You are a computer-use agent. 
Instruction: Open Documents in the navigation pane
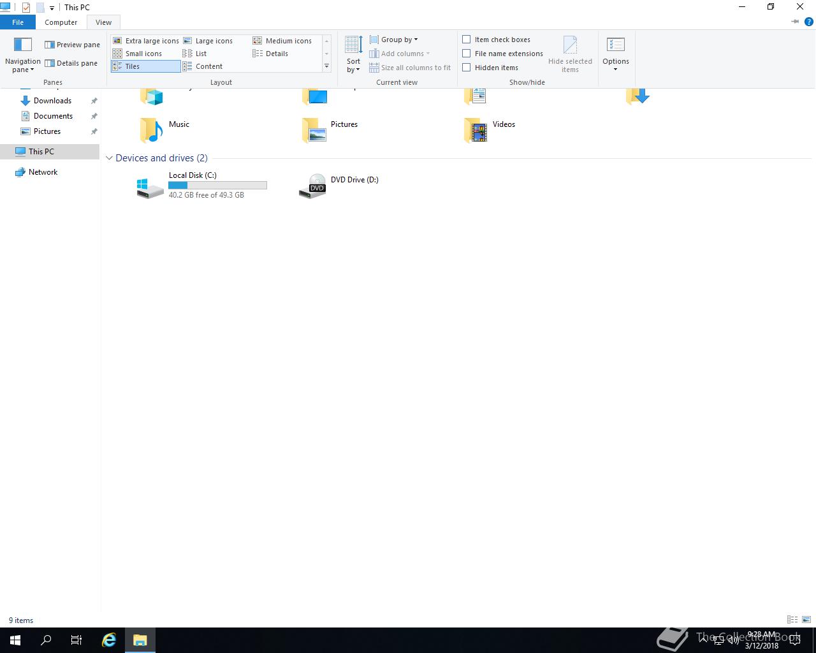[x=53, y=116]
